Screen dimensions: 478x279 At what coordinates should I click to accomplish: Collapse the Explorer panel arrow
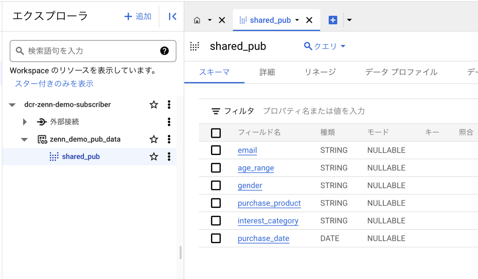click(x=172, y=16)
